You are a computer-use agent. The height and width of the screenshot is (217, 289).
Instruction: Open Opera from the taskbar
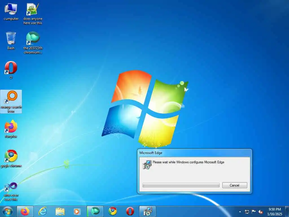[x=130, y=211]
